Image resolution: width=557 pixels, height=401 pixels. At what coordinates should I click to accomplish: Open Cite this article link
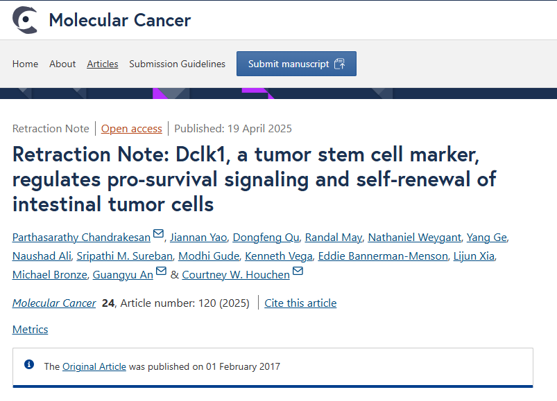click(x=300, y=303)
